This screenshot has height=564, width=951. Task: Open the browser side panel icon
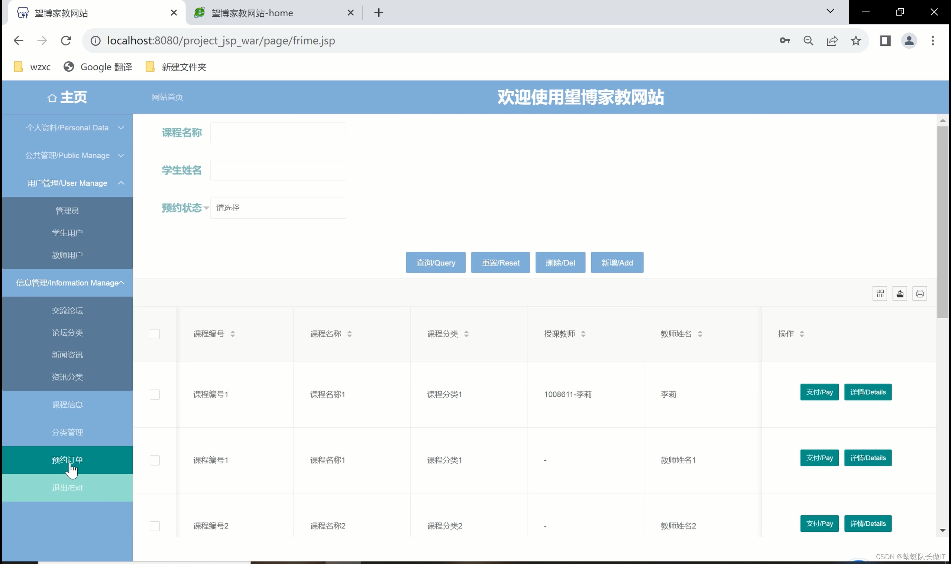[885, 41]
